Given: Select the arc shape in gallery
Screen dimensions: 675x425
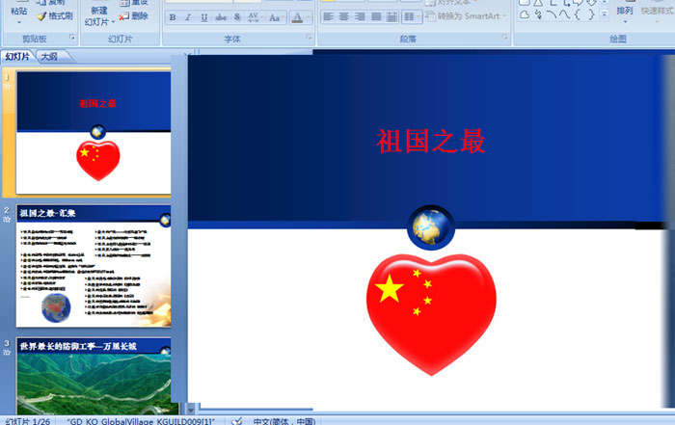Looking at the screenshot, I should pos(552,15).
